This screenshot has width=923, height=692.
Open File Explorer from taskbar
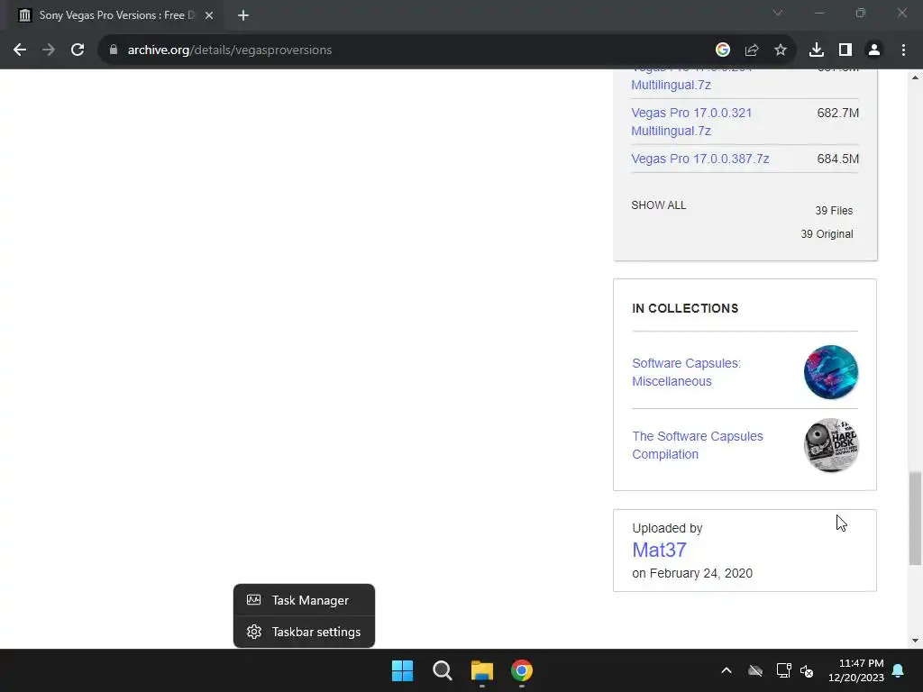[x=482, y=670]
